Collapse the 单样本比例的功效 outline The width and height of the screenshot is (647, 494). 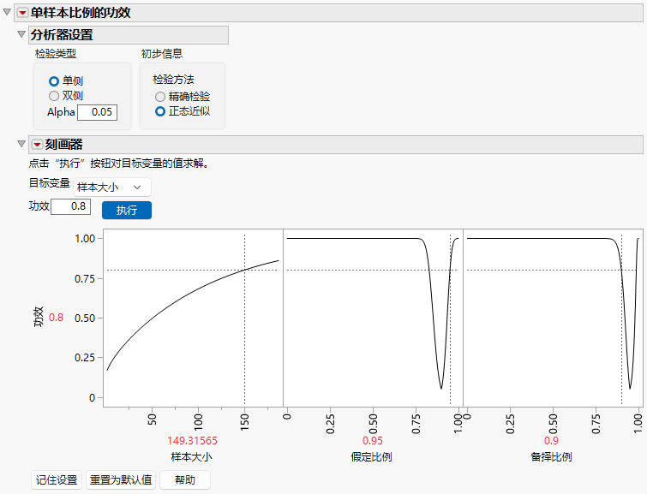pos(7,12)
